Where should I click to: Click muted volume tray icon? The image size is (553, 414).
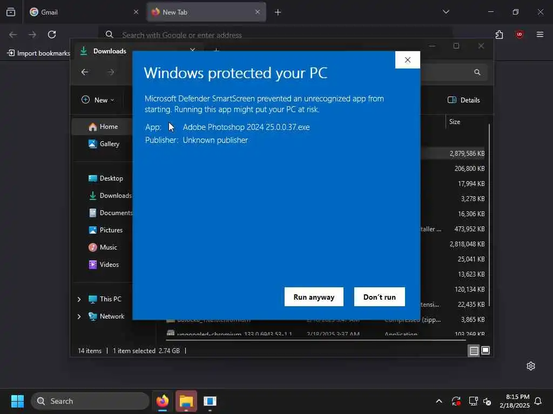(487, 401)
